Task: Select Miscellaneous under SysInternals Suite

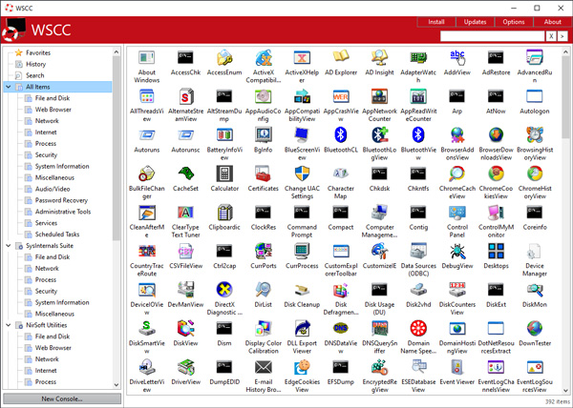Action: [54, 314]
